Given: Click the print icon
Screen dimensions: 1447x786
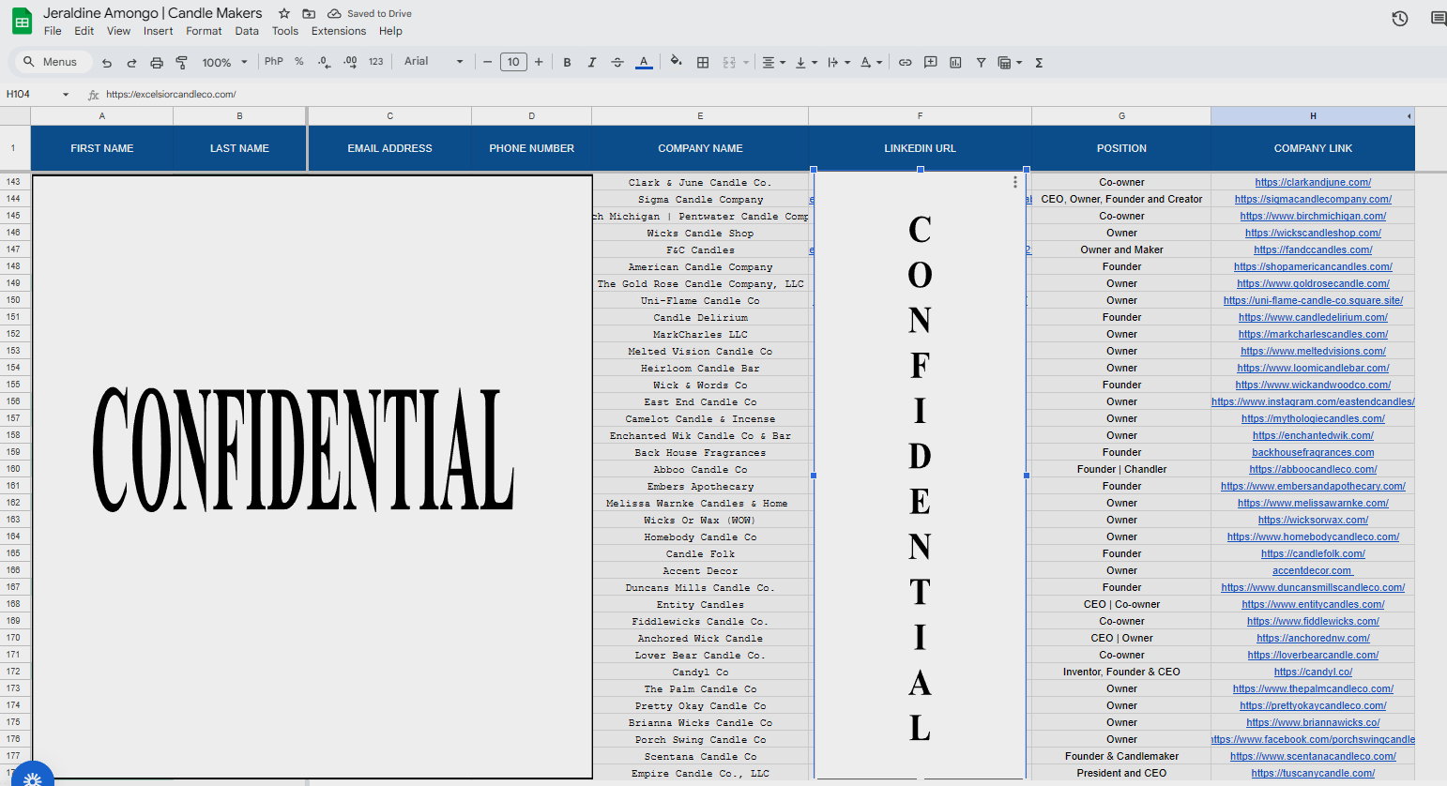Looking at the screenshot, I should [157, 63].
